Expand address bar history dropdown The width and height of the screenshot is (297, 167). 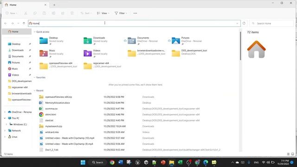point(237,23)
